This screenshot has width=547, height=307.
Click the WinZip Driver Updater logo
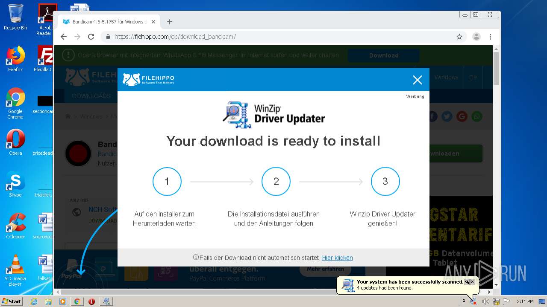pos(273,114)
